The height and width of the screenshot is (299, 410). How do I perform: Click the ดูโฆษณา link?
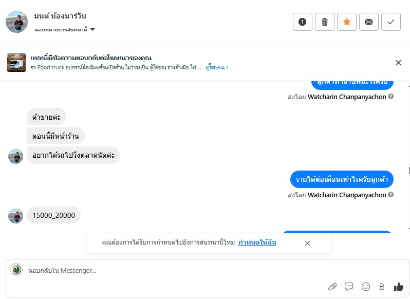(216, 67)
